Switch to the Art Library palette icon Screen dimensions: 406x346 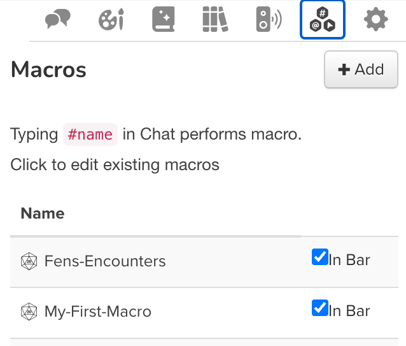(111, 20)
